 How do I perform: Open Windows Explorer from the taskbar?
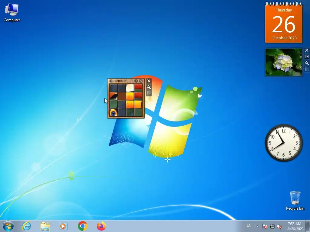(x=45, y=226)
